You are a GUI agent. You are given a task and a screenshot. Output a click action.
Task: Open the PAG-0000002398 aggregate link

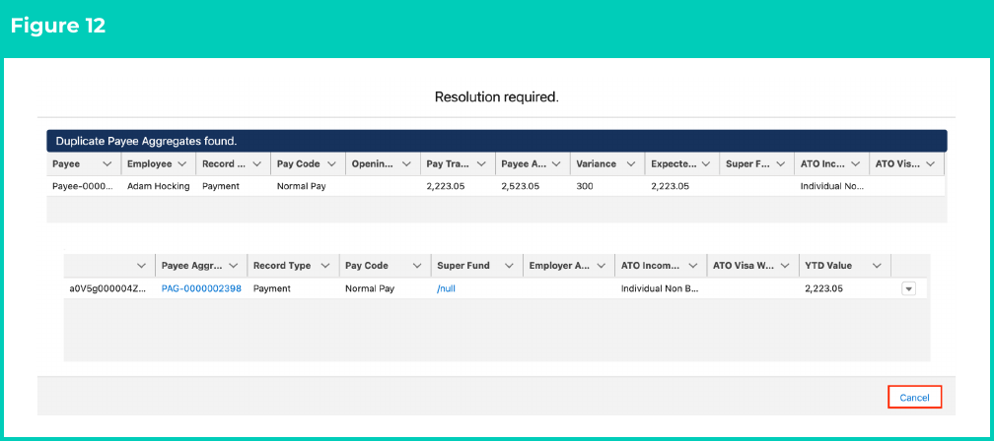(201, 288)
